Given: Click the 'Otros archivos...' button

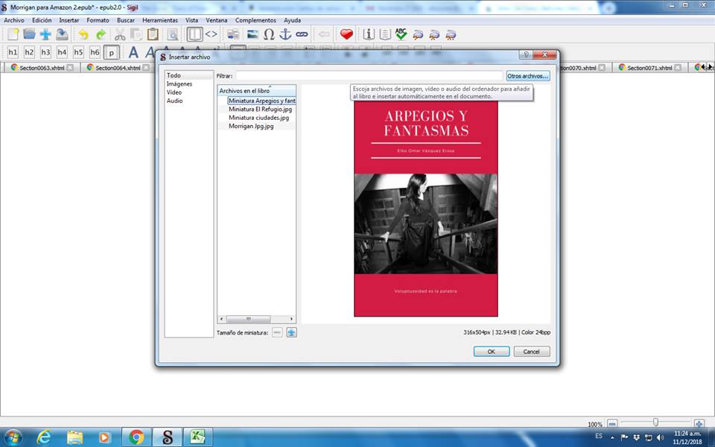Looking at the screenshot, I should pos(527,76).
